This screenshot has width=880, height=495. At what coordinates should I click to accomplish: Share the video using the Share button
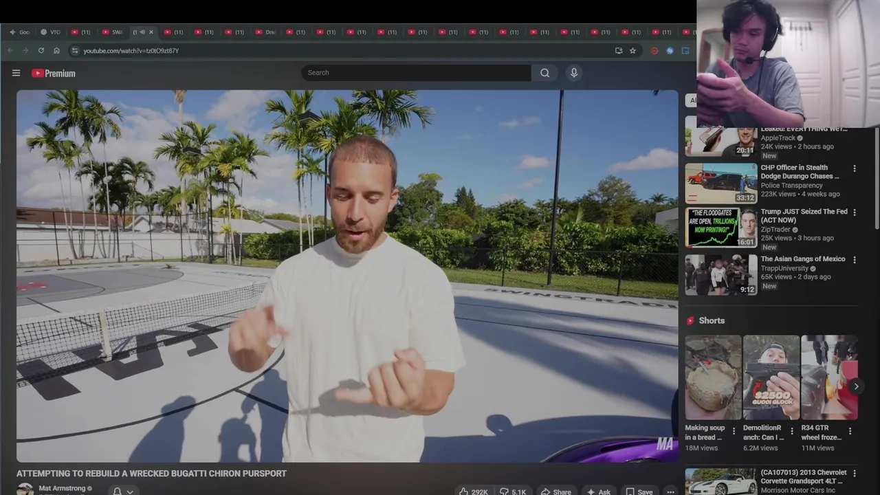(x=555, y=492)
